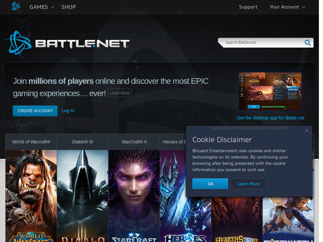Click the Blizzard logo in the top navigation bar
This screenshot has height=242, width=323.
(x=15, y=6)
